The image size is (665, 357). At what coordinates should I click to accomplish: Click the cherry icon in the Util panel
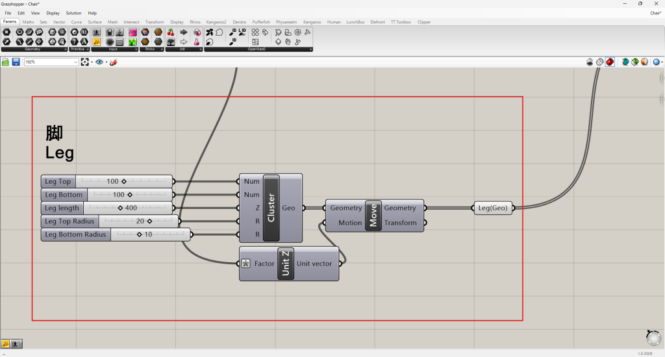pyautogui.click(x=171, y=32)
